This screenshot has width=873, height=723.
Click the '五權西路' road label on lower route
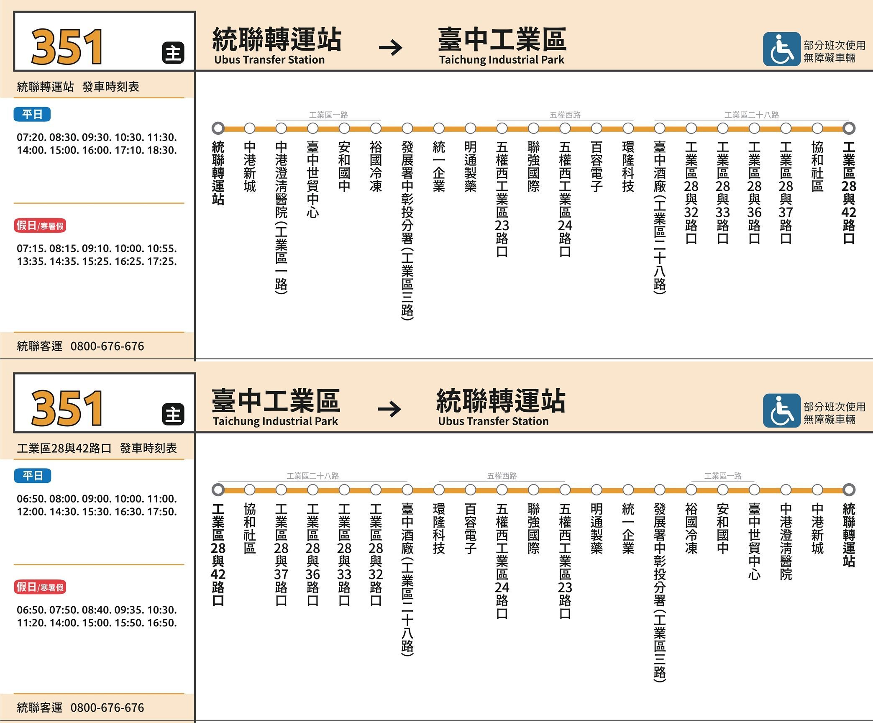(x=502, y=476)
